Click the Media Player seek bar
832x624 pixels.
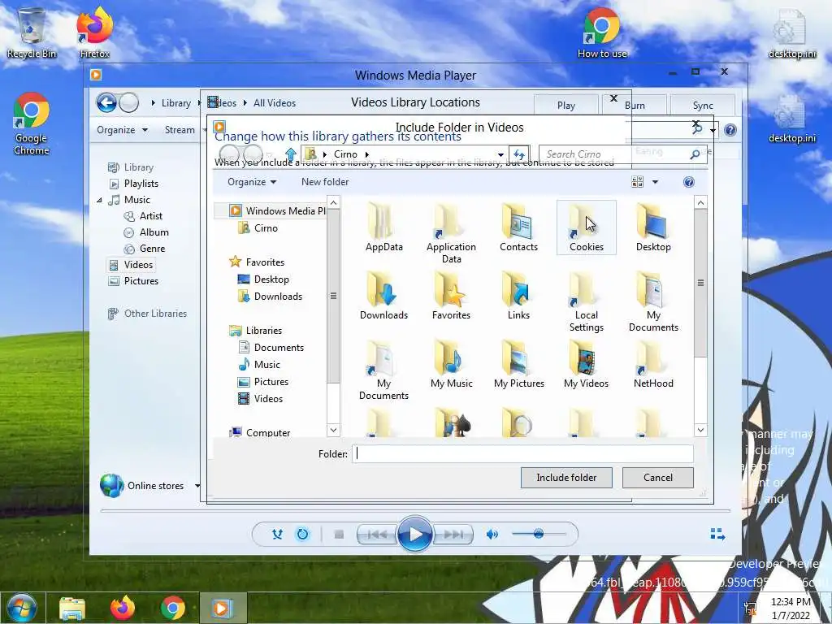pyautogui.click(x=415, y=510)
